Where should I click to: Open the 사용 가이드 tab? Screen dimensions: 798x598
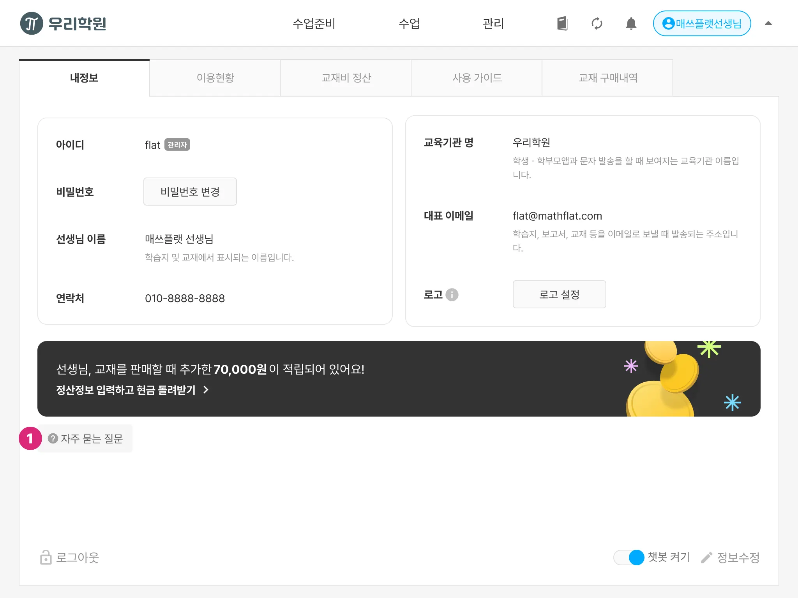tap(477, 78)
